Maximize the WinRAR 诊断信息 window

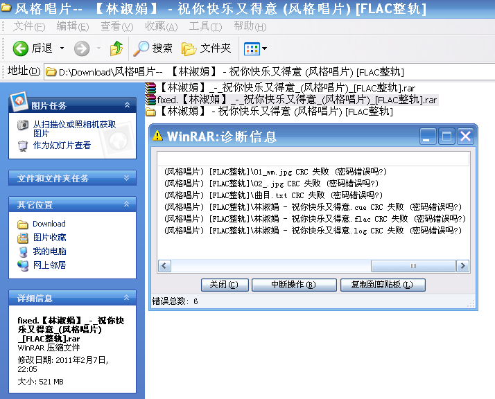(x=446, y=136)
